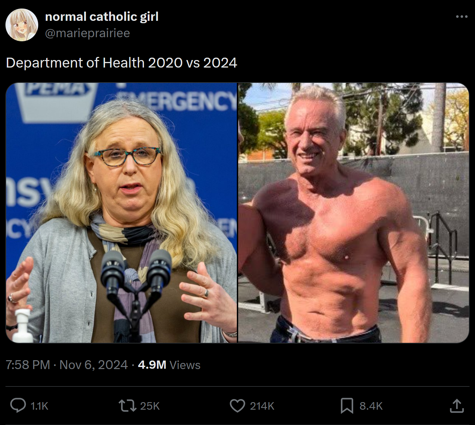The height and width of the screenshot is (425, 475).
Task: Open the share upload icon
Action: tap(457, 406)
